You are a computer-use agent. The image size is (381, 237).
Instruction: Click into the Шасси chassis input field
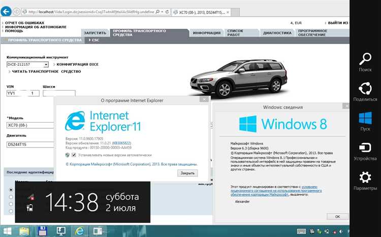click(59, 93)
